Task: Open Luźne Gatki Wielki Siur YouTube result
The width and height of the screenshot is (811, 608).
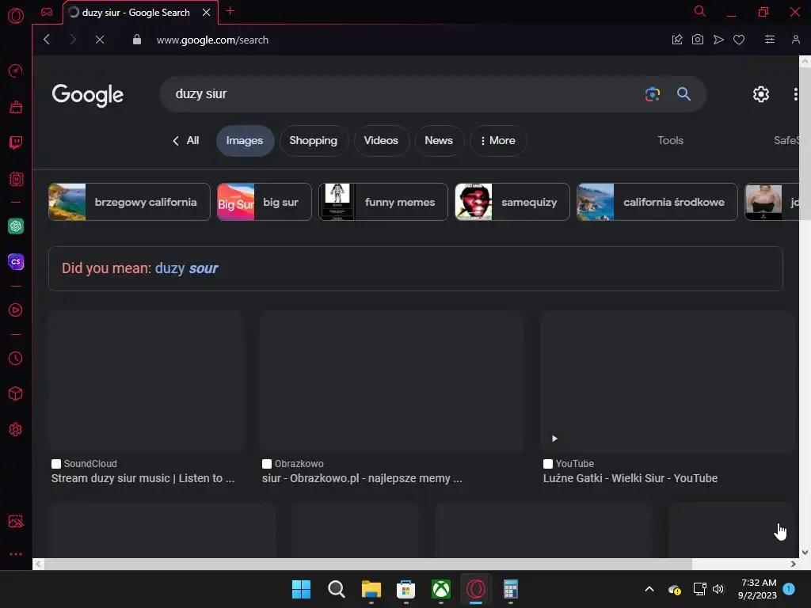Action: tap(630, 478)
